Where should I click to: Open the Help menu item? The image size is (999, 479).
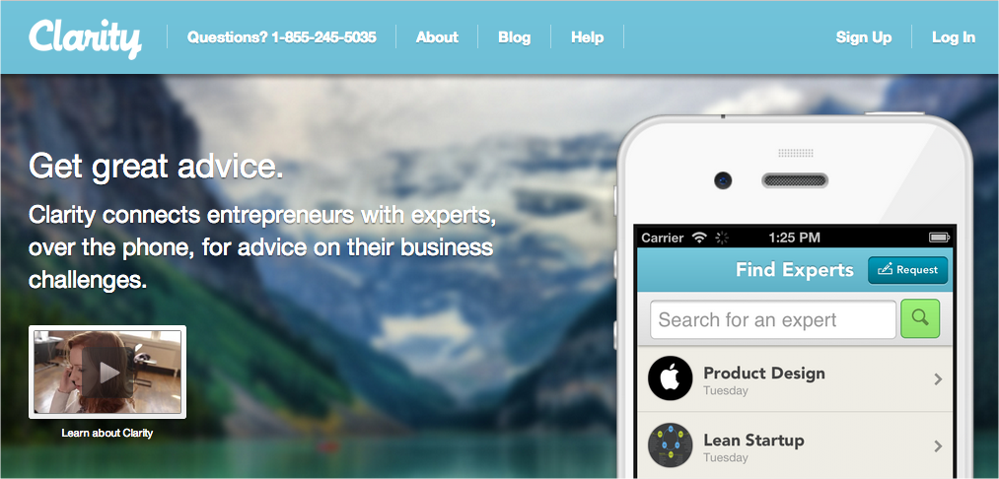pyautogui.click(x=588, y=36)
